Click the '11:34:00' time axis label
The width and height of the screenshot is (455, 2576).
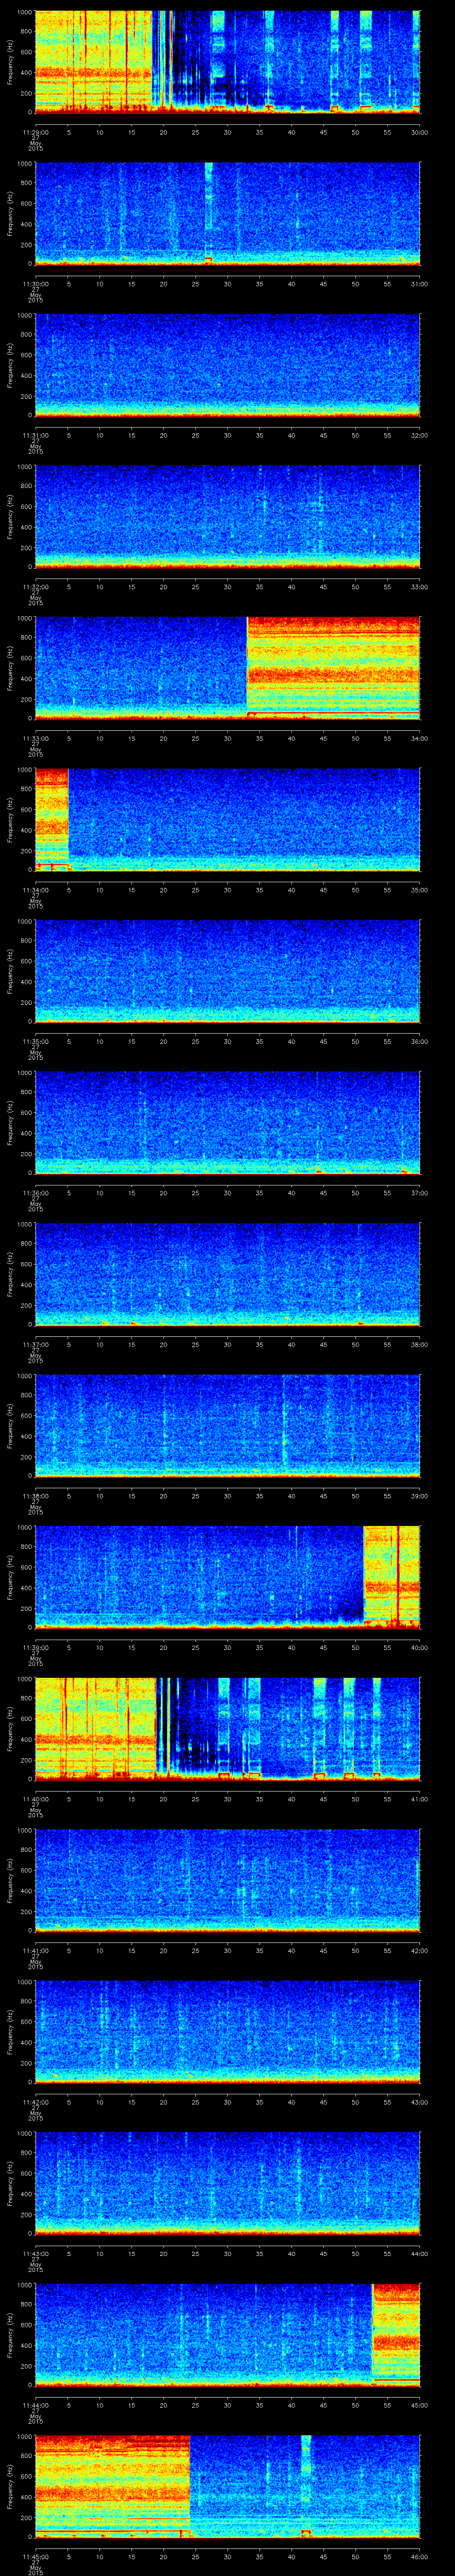pyautogui.click(x=35, y=890)
